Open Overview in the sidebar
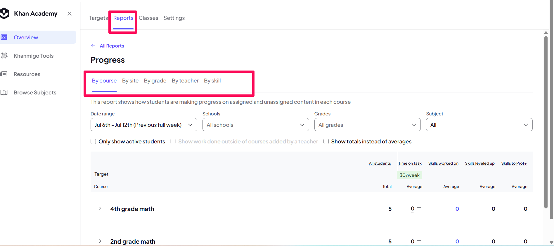Image resolution: width=554 pixels, height=246 pixels. coord(38,37)
